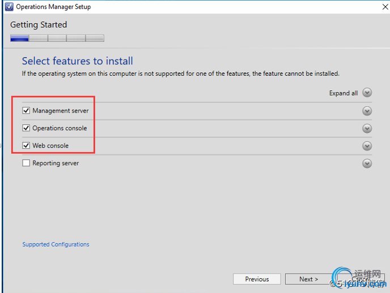
Task: Expand the Management server details arrow
Action: [x=367, y=111]
